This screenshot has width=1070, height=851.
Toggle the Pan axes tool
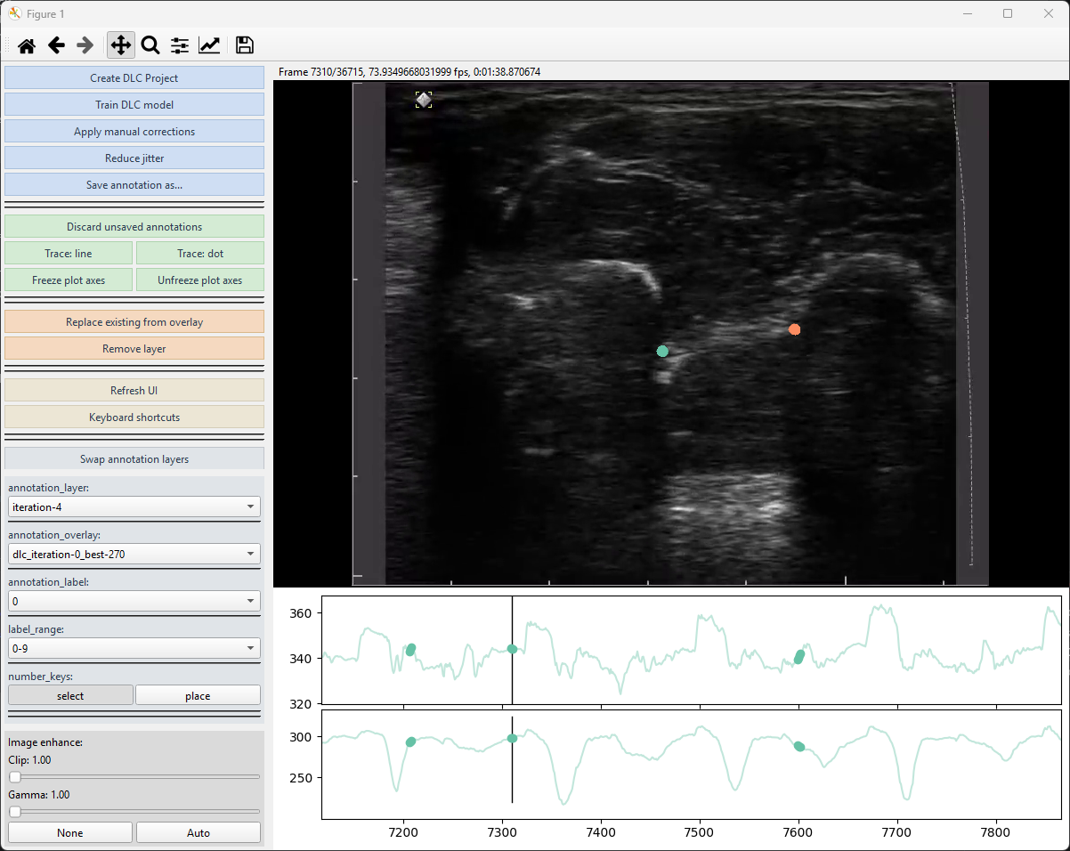120,45
